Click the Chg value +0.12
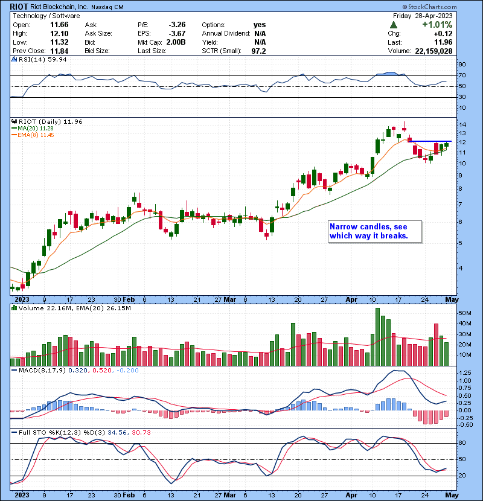Image resolution: width=483 pixels, height=501 pixels. [443, 34]
